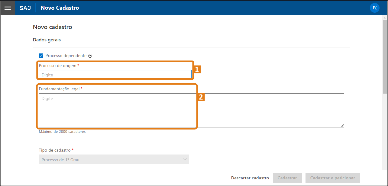The height and width of the screenshot is (186, 388).
Task: Open the hamburger navigation menu
Action: 8,8
